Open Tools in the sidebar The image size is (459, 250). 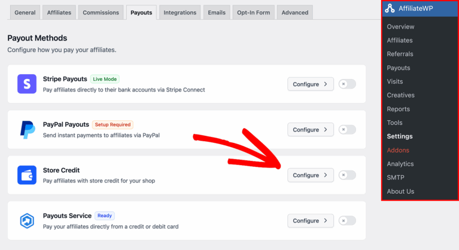tap(394, 123)
